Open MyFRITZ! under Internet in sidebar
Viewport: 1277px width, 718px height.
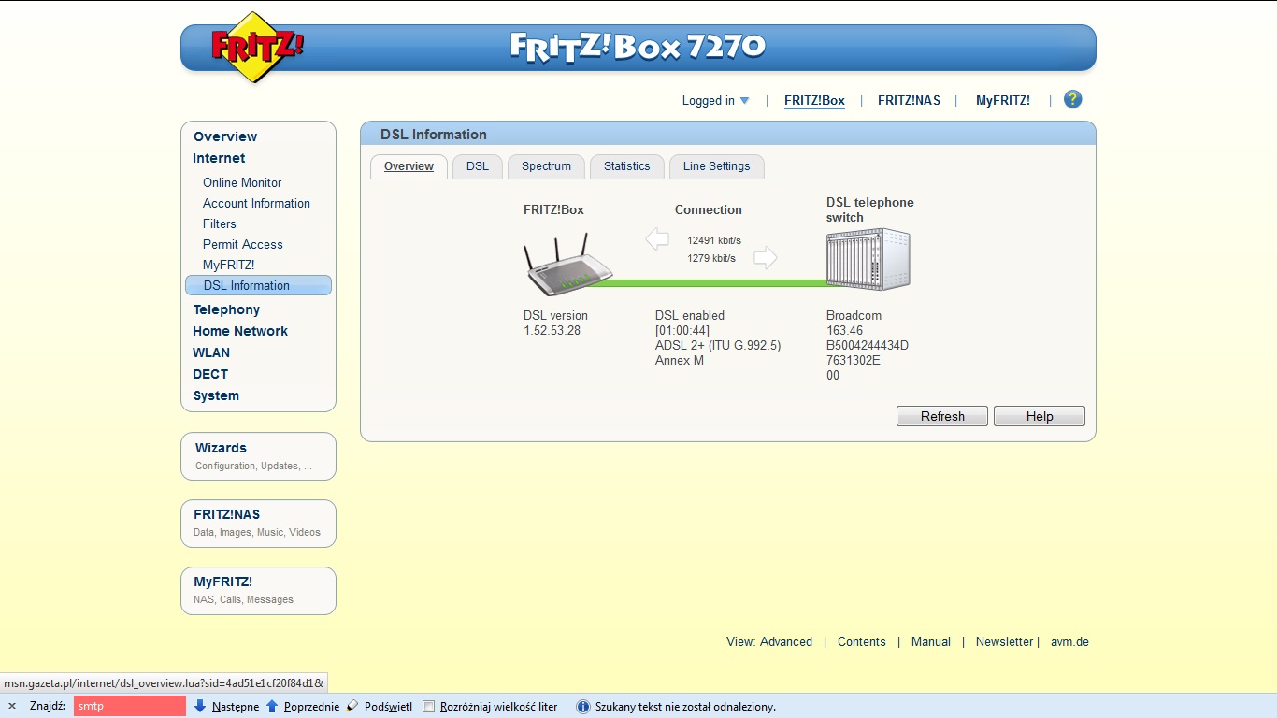229,265
